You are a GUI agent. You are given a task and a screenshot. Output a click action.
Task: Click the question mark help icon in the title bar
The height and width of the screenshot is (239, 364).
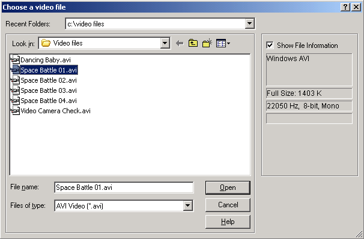pos(345,7)
